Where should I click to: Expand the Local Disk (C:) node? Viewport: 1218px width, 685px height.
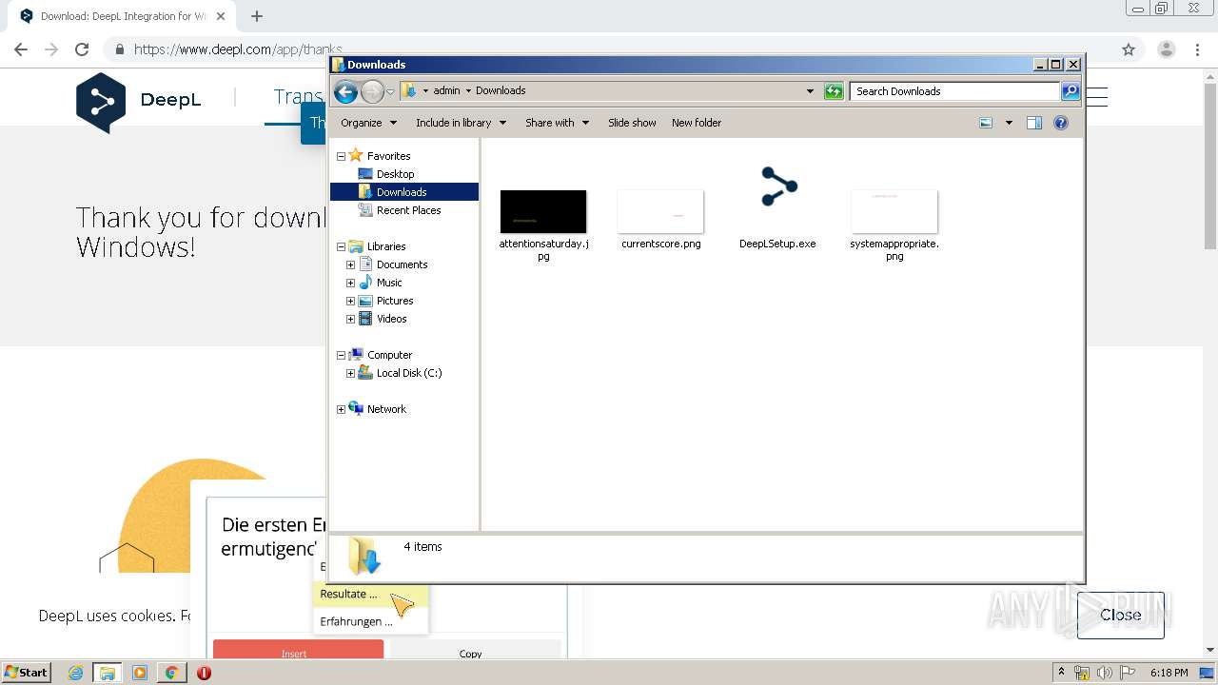click(x=350, y=373)
